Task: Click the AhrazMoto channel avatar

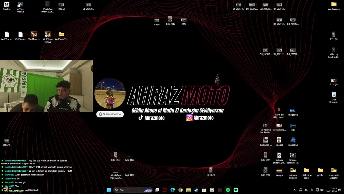Action: pyautogui.click(x=110, y=93)
